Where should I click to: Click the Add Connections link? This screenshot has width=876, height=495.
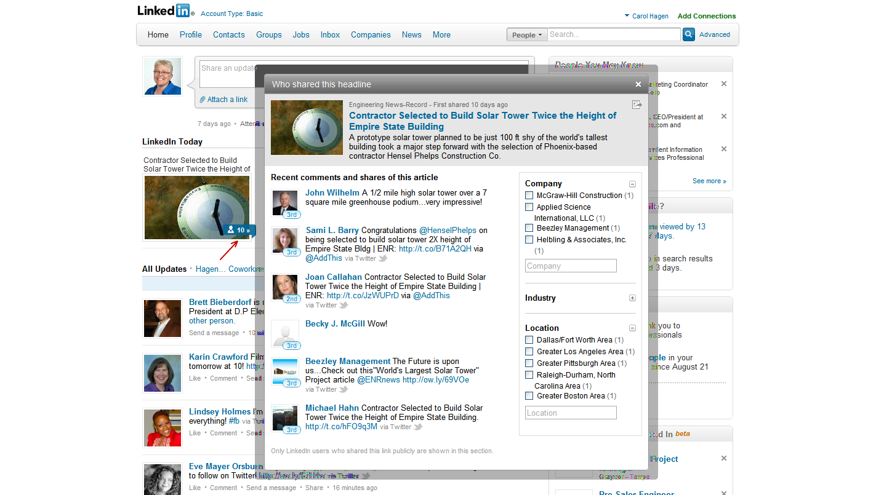tap(707, 17)
